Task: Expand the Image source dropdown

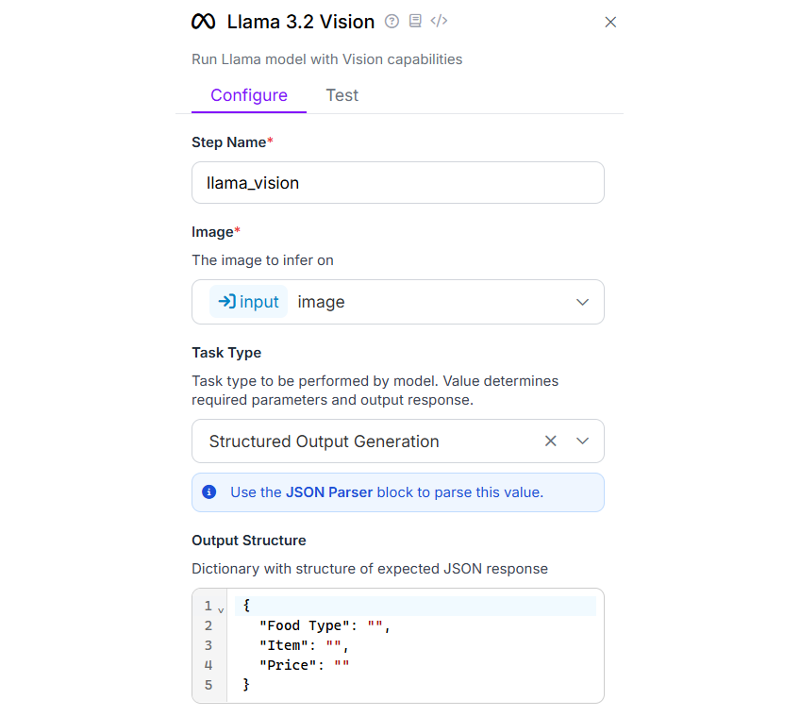Action: tap(582, 301)
